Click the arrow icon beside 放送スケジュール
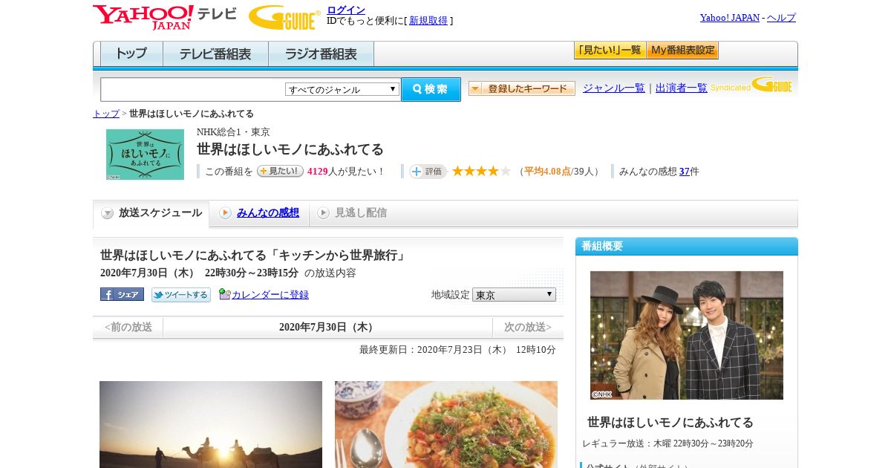This screenshot has width=891, height=468. (108, 213)
